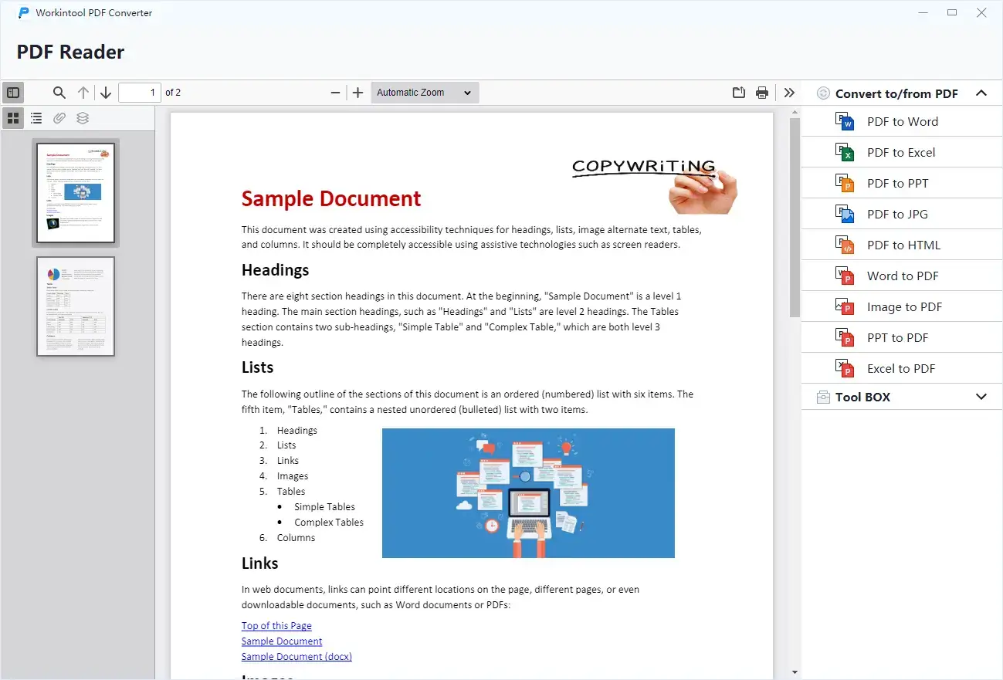Click the Sample Document (docx) link
Screen dimensions: 1003x680
[296, 656]
